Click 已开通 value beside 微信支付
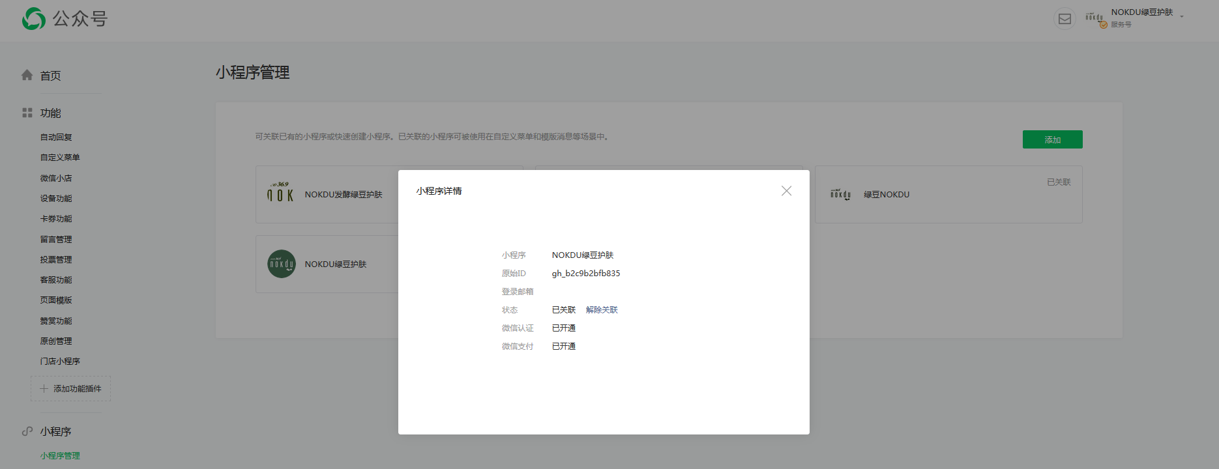The image size is (1219, 469). coord(564,346)
